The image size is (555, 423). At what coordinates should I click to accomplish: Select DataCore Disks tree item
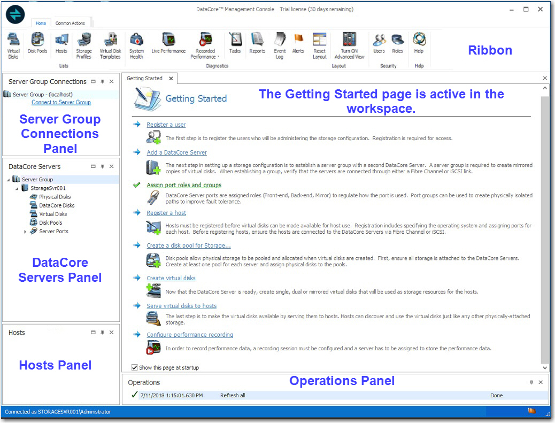tap(57, 205)
